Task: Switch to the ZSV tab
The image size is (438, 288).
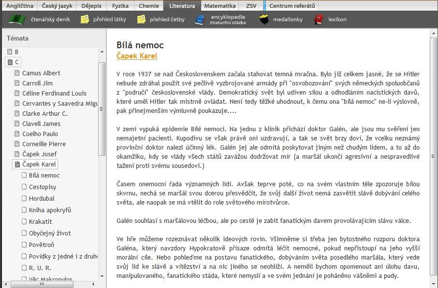Action: click(251, 6)
